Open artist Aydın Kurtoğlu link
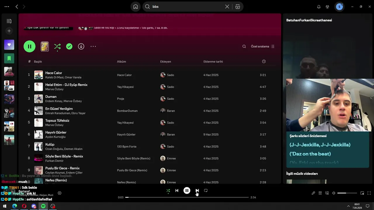 (x=55, y=137)
